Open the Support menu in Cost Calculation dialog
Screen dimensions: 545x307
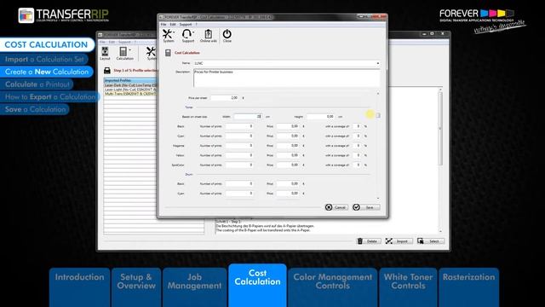tap(186, 25)
